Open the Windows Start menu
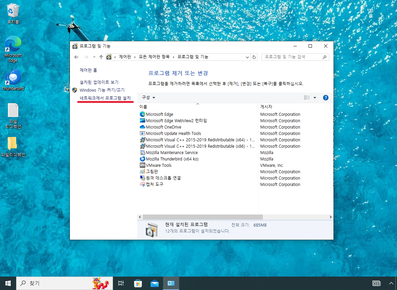The image size is (397, 290). [8, 283]
